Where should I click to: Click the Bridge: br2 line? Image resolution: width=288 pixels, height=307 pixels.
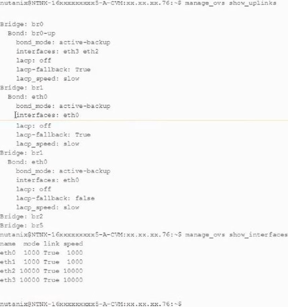(21, 216)
